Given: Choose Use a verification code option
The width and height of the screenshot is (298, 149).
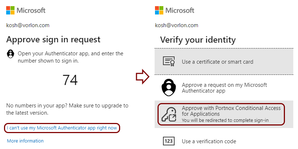Looking at the screenshot, I should (x=224, y=141).
